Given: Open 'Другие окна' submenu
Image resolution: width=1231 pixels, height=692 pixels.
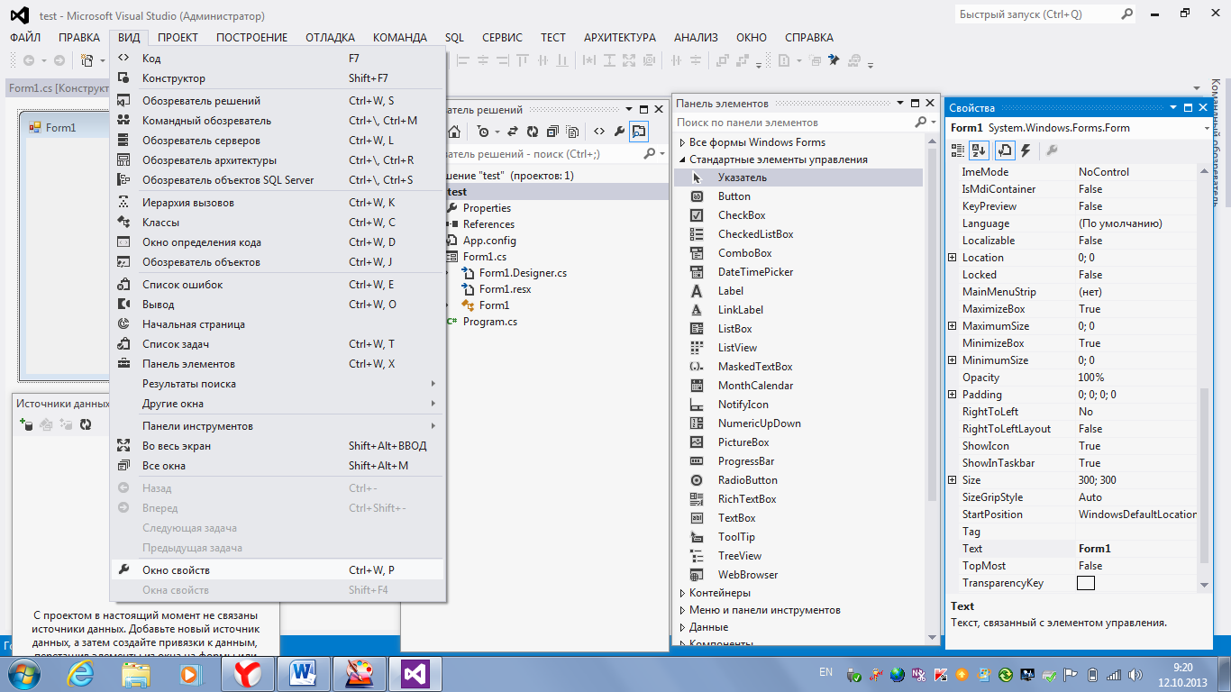Looking at the screenshot, I should pyautogui.click(x=278, y=404).
